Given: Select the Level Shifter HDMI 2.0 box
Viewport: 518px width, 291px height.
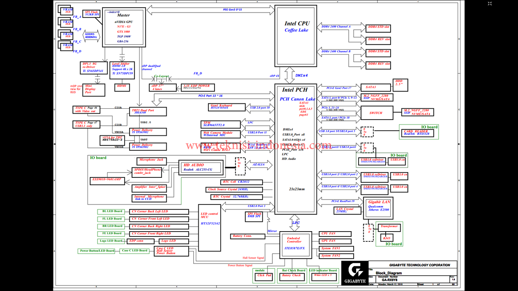Looking at the screenshot, I should pyautogui.click(x=122, y=70).
